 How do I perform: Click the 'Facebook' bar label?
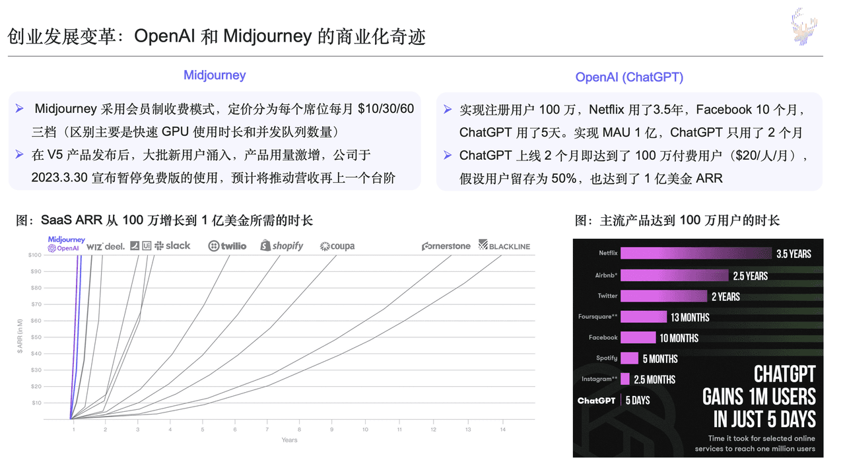603,337
